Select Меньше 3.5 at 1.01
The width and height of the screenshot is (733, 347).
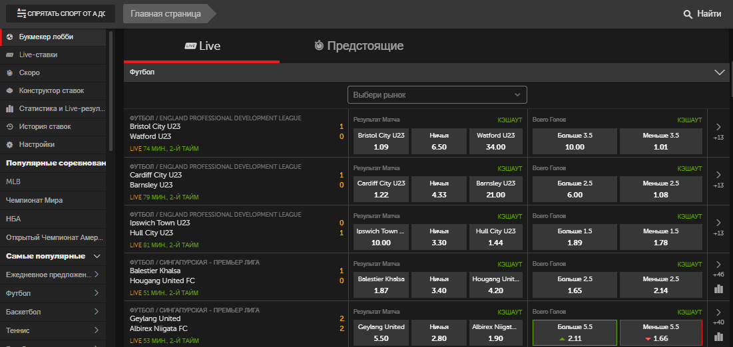coord(660,141)
